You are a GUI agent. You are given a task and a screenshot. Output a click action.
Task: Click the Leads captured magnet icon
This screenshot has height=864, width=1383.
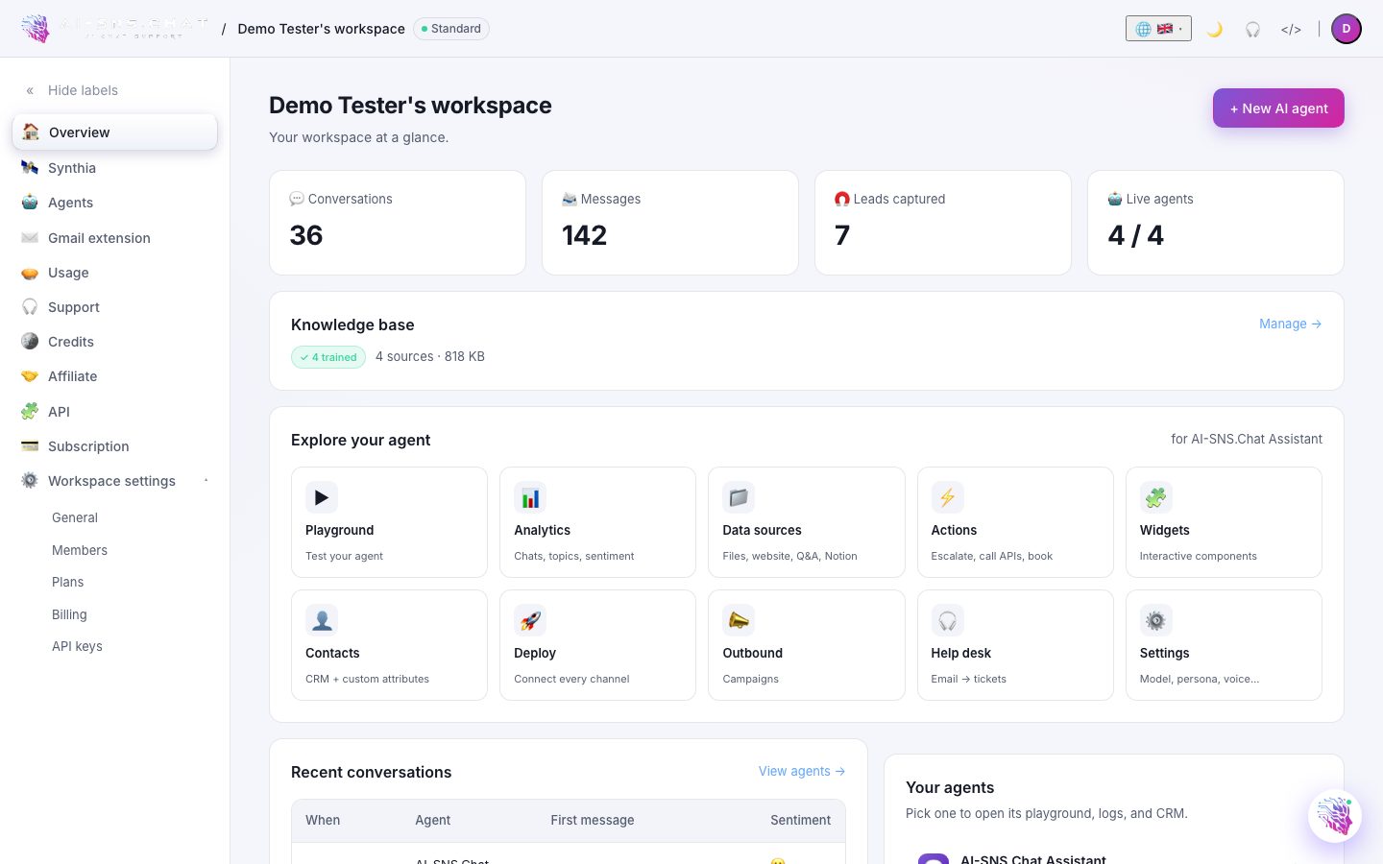click(842, 199)
